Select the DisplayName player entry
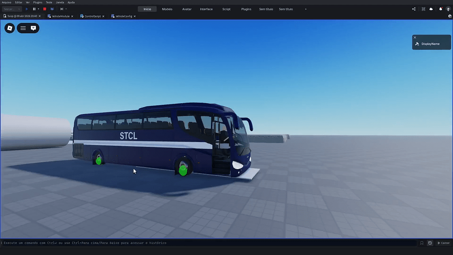 tap(431, 44)
